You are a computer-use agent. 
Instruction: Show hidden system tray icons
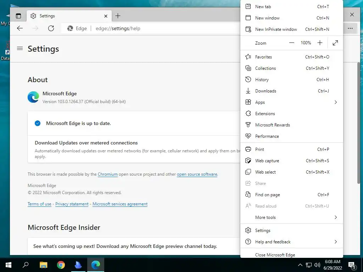tap(300, 265)
